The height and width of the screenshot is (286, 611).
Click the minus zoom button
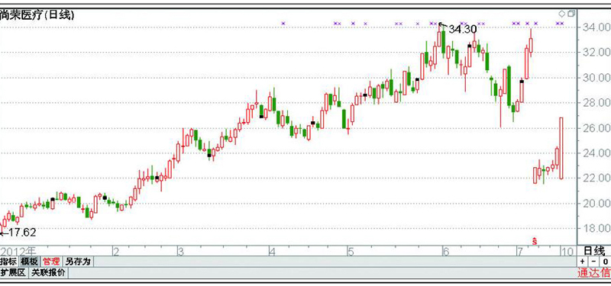coord(593,261)
